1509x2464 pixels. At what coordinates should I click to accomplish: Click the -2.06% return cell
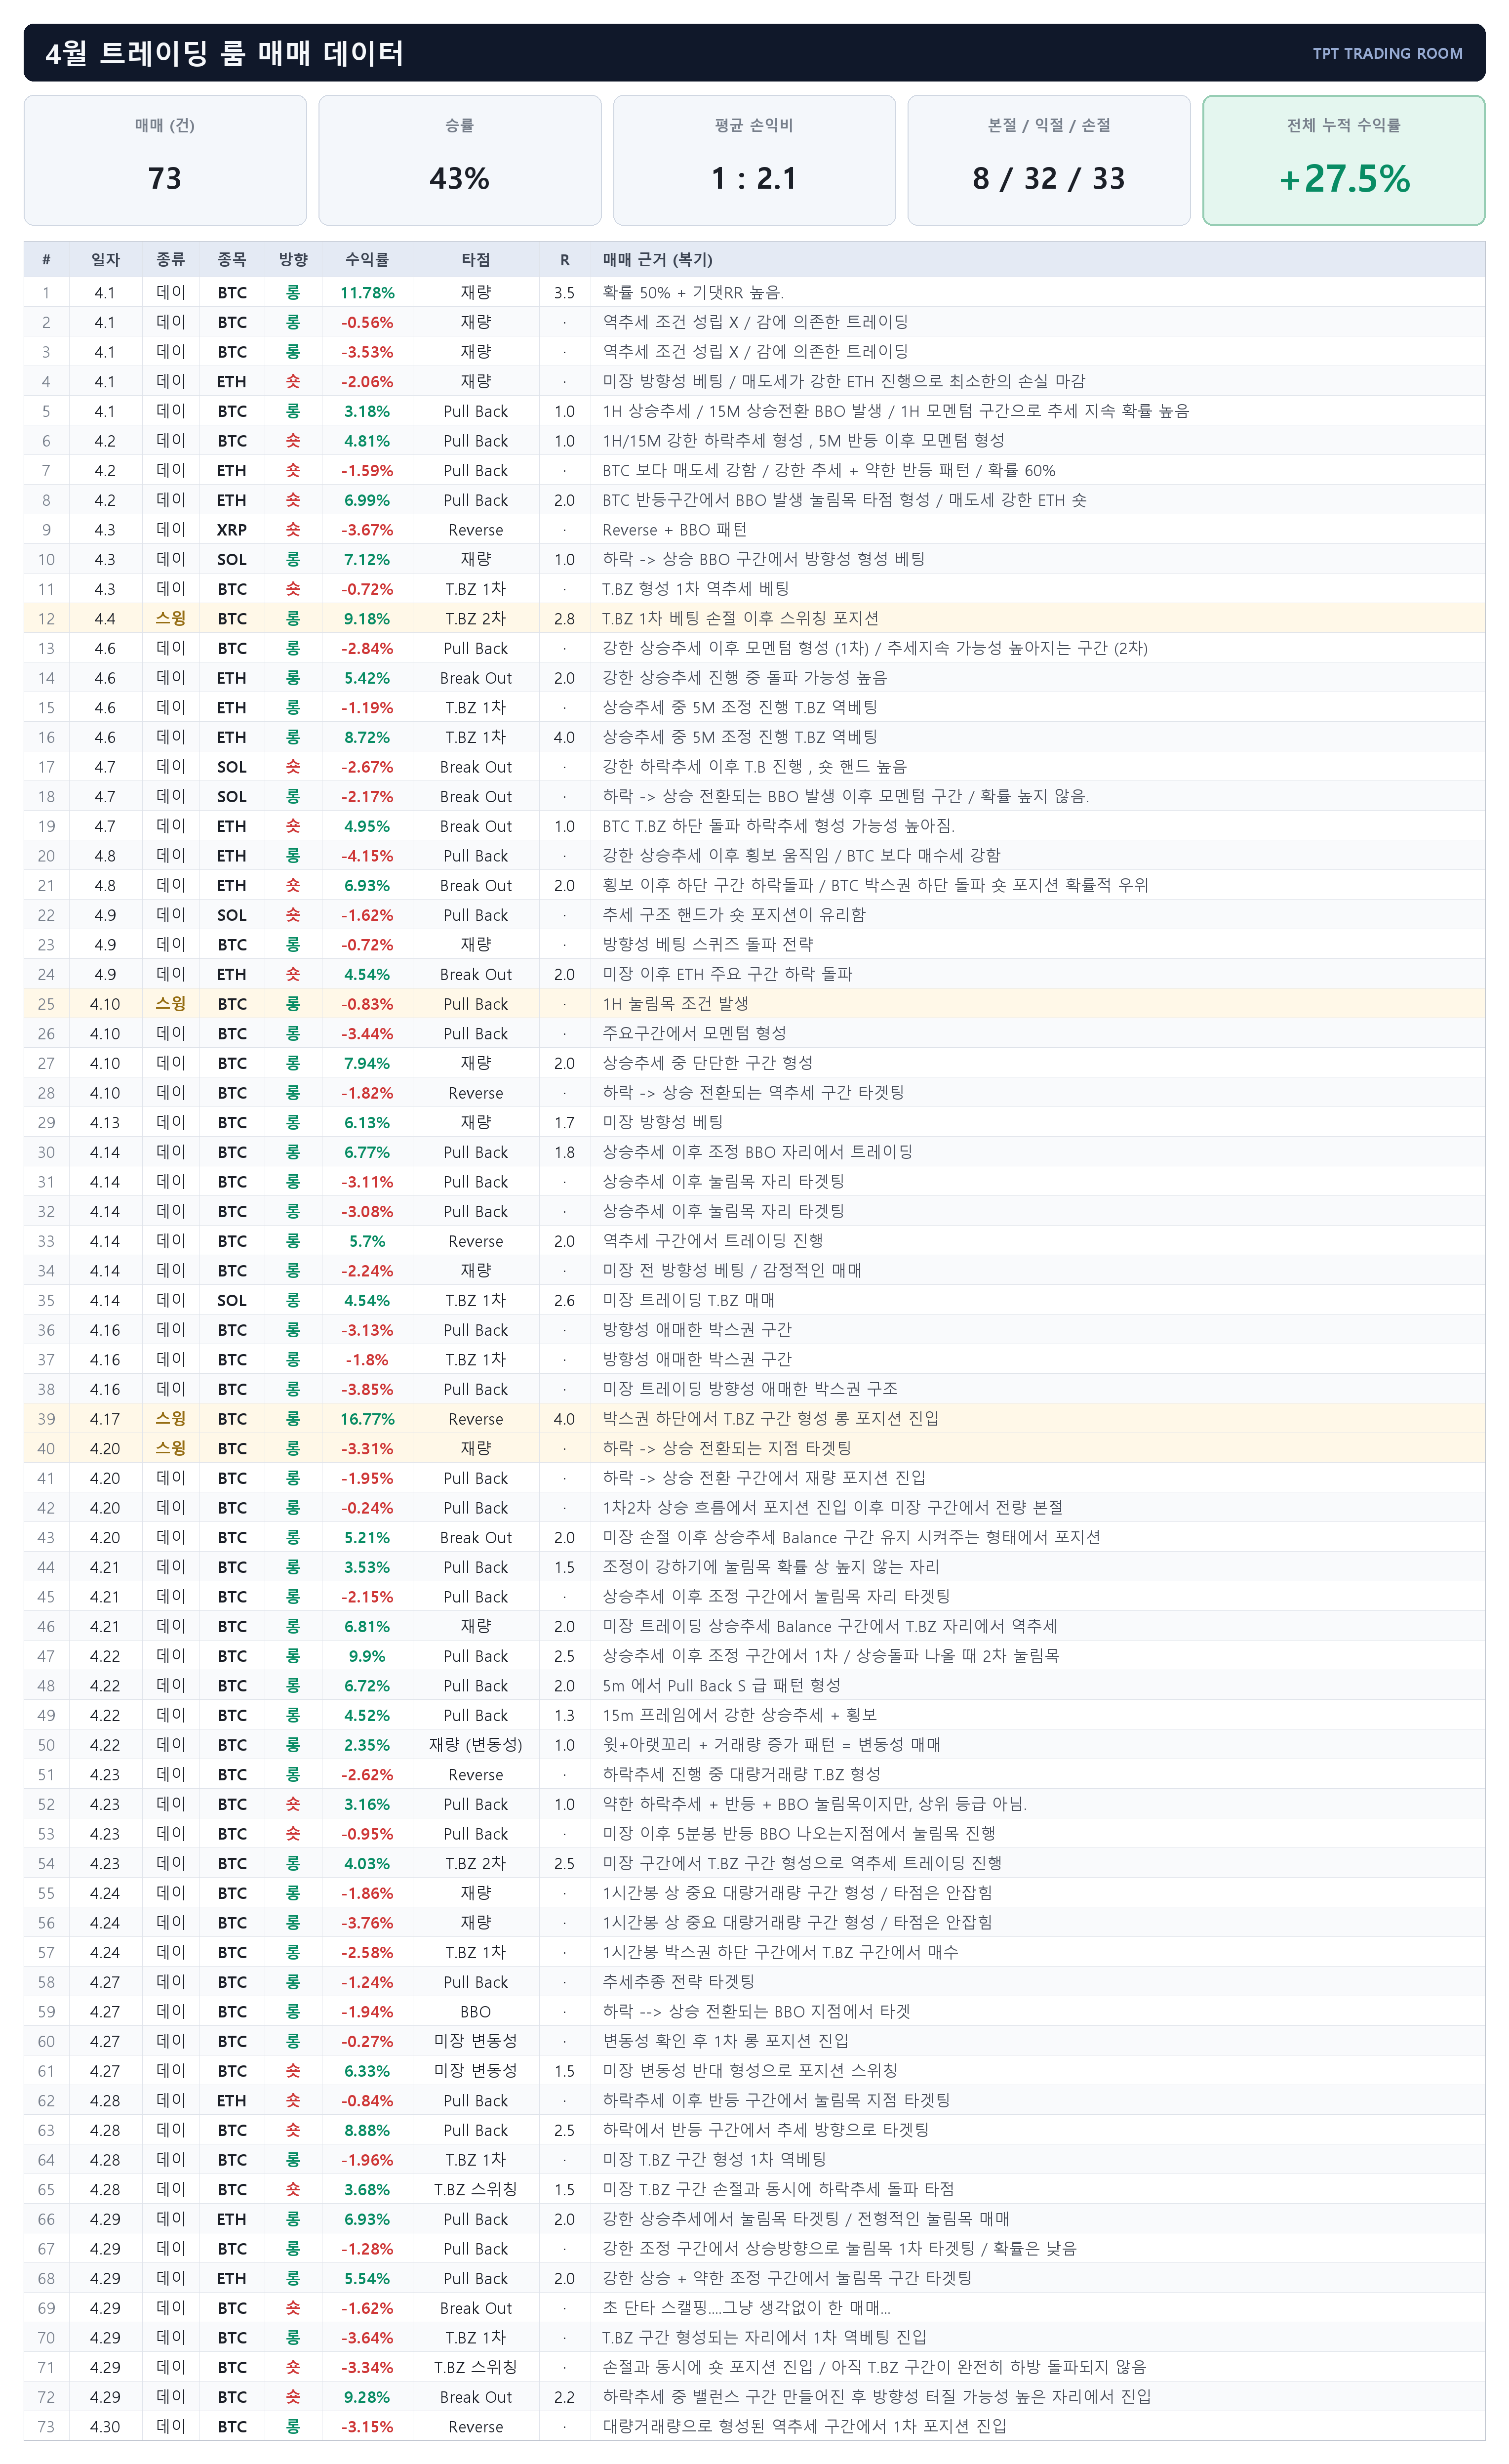pos(367,382)
